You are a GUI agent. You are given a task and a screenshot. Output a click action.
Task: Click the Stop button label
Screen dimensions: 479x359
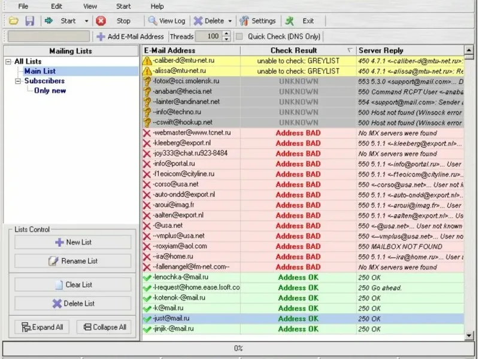coord(123,21)
